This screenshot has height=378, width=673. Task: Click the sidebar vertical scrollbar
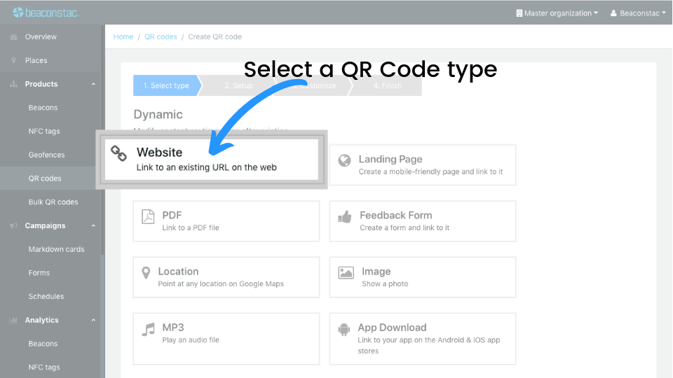click(102, 140)
